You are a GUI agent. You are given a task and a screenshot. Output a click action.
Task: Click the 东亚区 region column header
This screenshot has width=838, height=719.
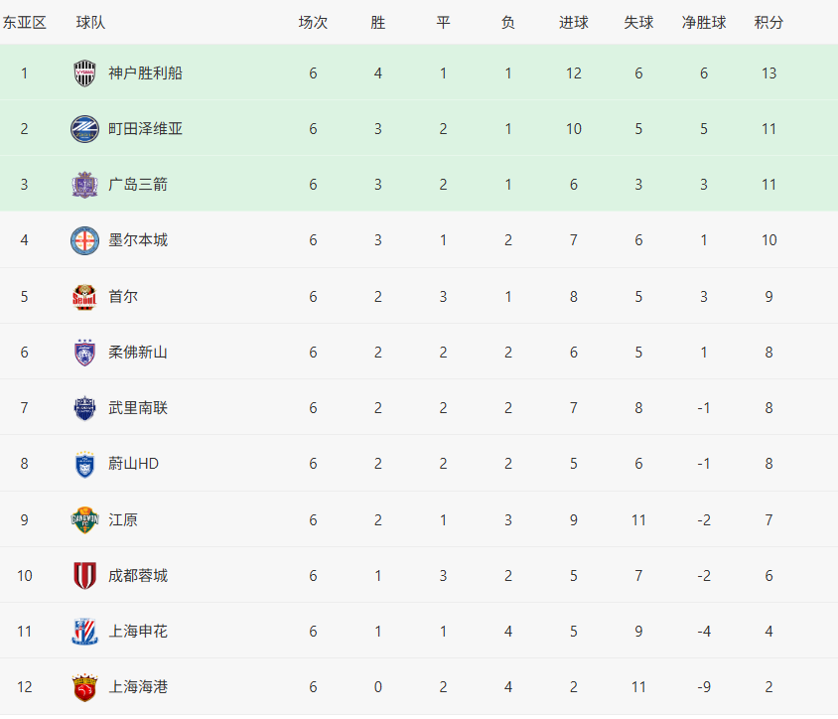(25, 22)
